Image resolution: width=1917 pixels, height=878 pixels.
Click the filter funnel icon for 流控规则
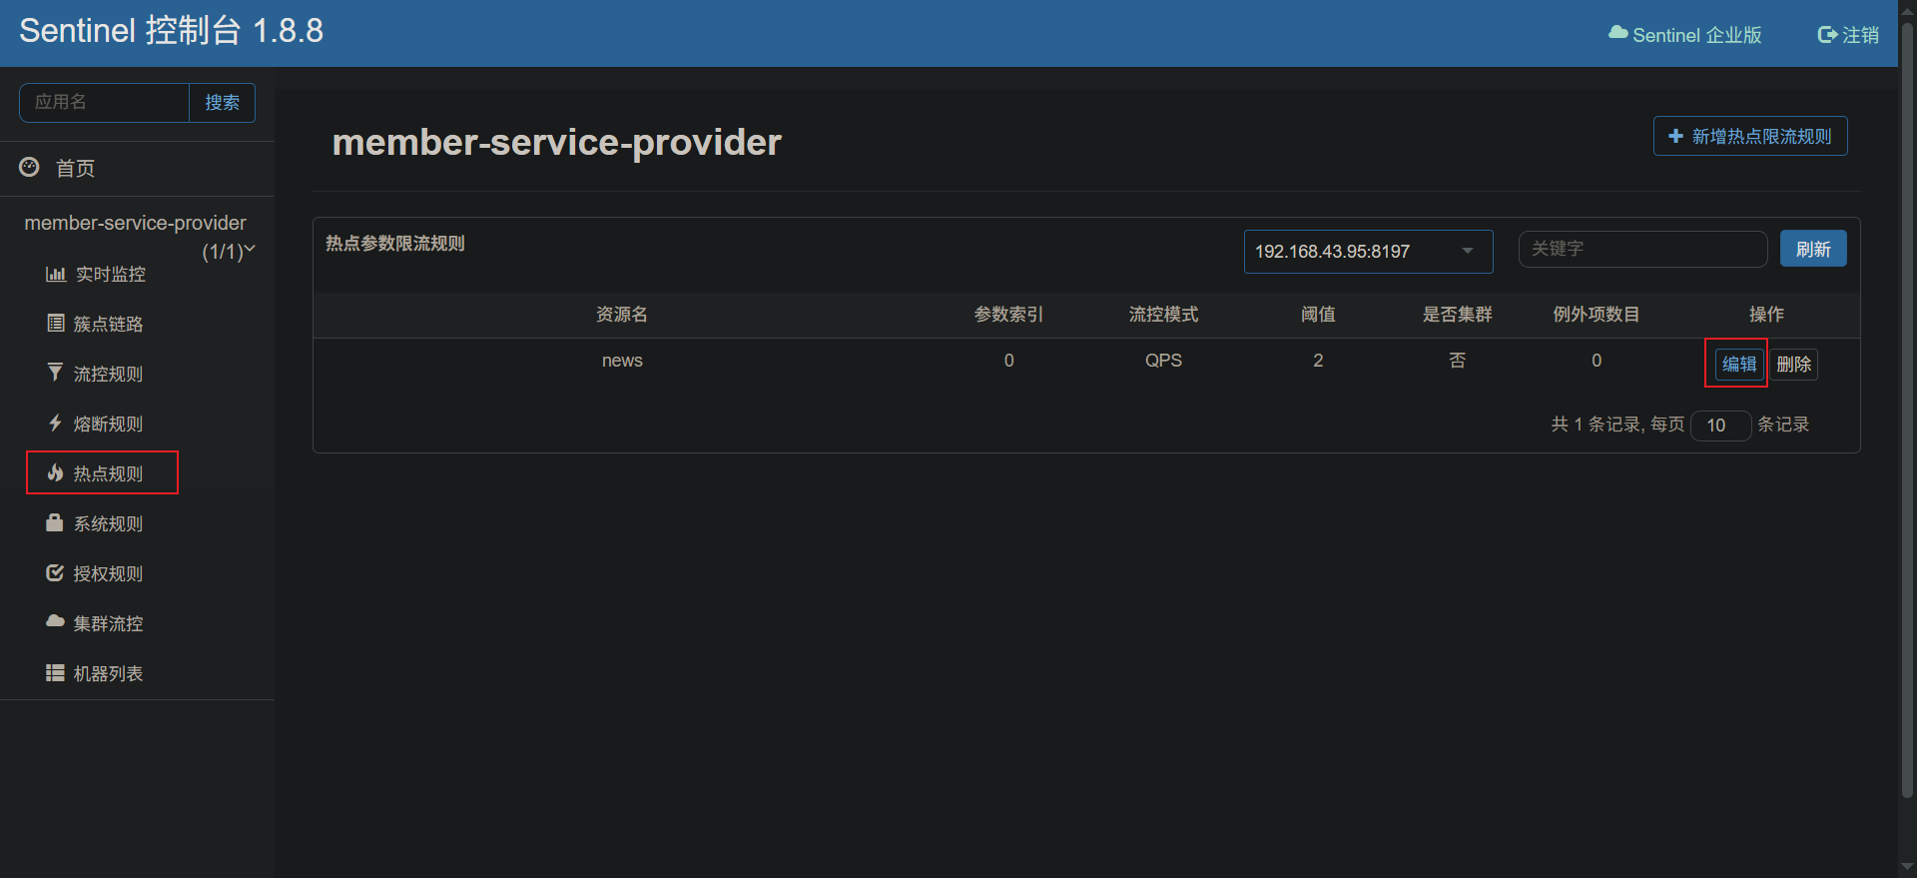tap(55, 373)
